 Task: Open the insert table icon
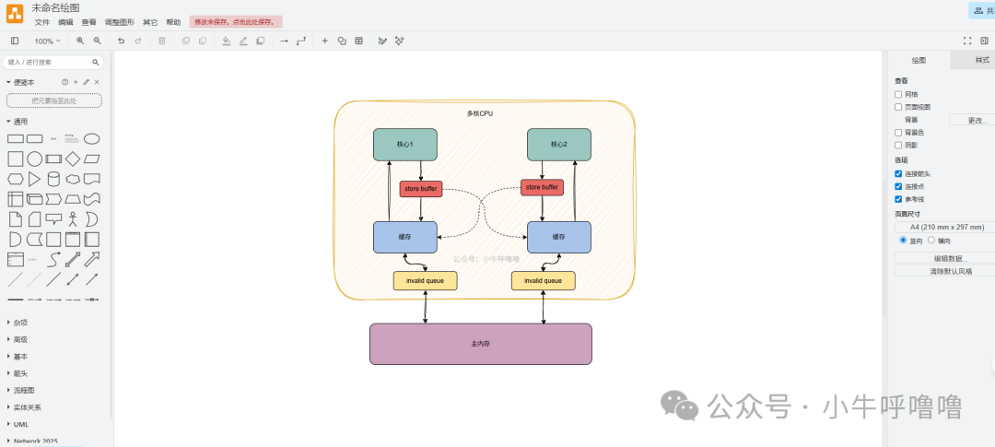coord(358,41)
